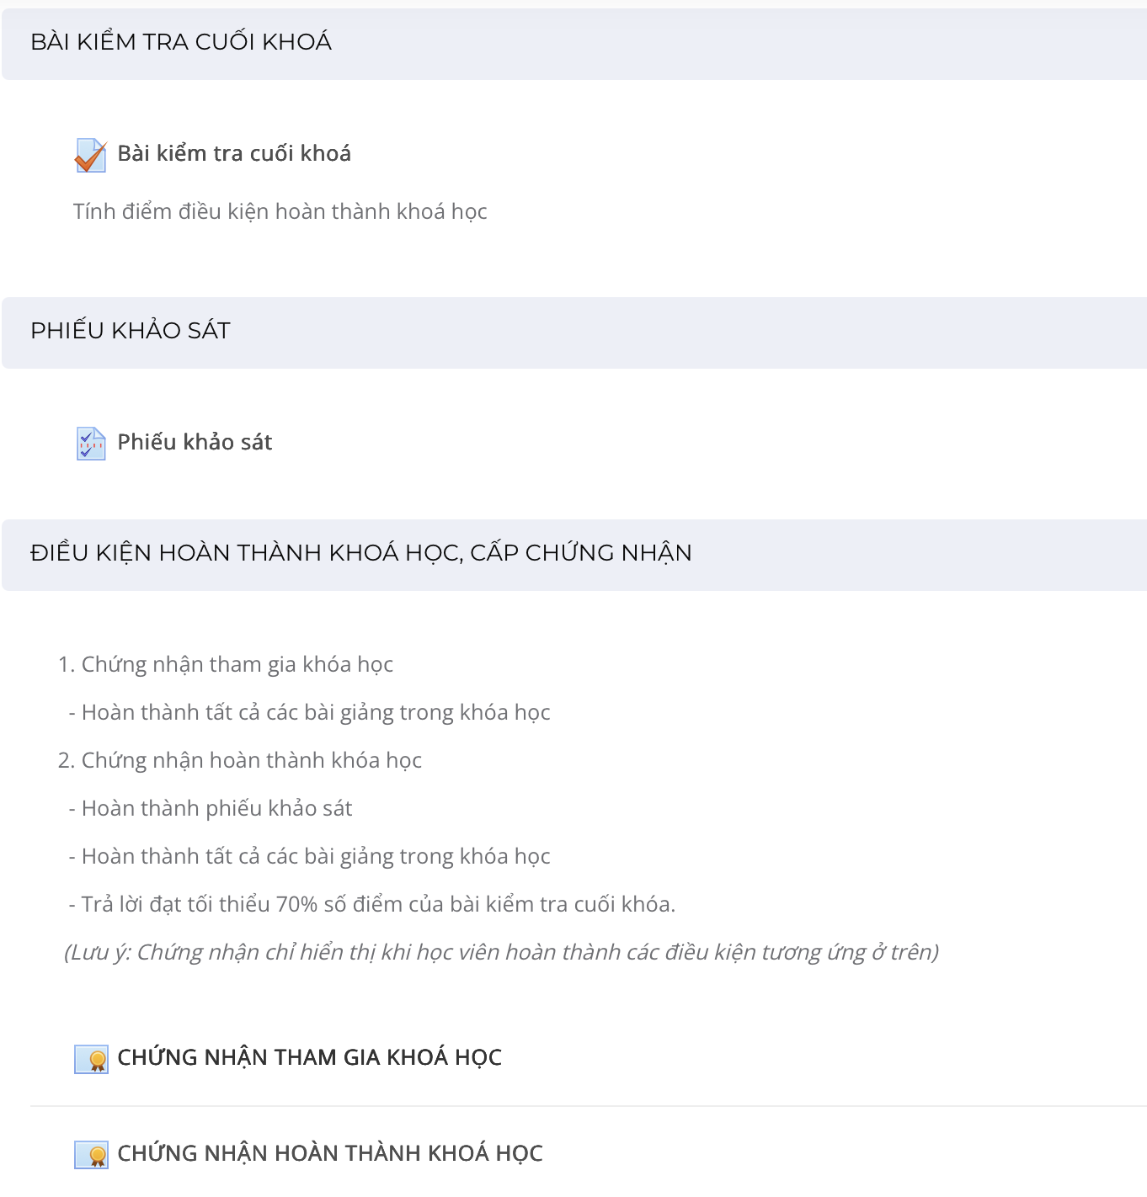Click the bài giảng condition under Chứng nhận tham gia

click(x=309, y=712)
